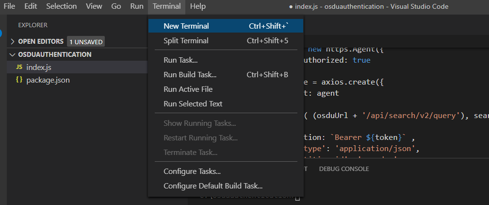
Task: Collapse the OSDUAUTHENTICATION folder section
Action: [x=13, y=54]
